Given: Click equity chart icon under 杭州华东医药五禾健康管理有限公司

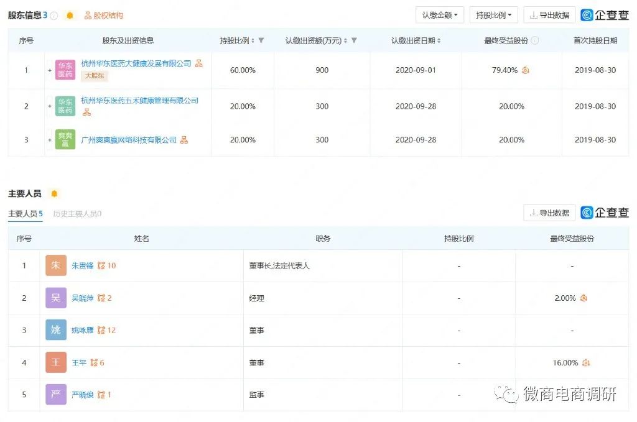Looking at the screenshot, I should [86, 112].
